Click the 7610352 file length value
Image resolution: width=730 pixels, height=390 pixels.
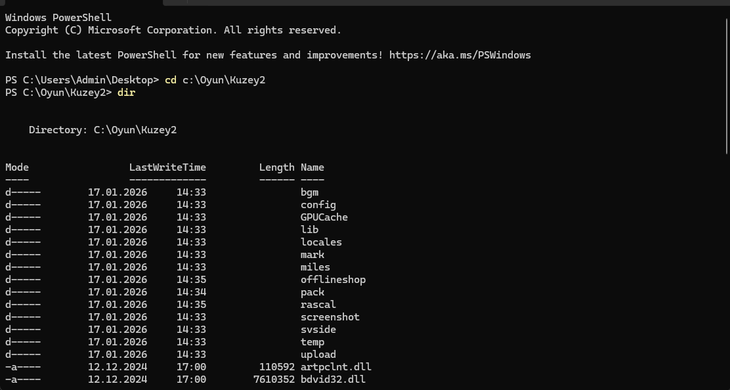[x=274, y=379]
